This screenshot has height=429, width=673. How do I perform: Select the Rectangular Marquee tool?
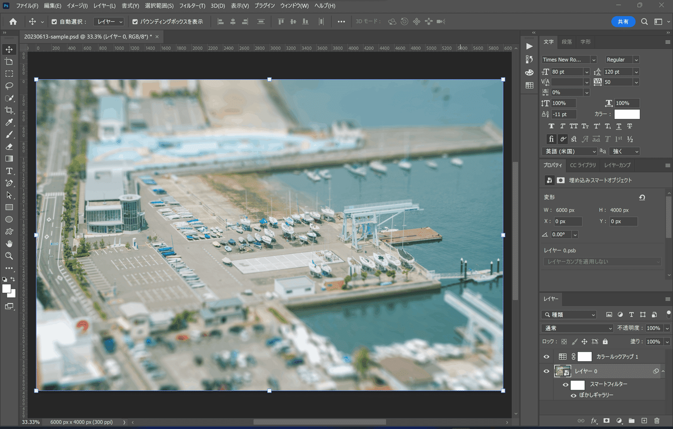coord(9,74)
